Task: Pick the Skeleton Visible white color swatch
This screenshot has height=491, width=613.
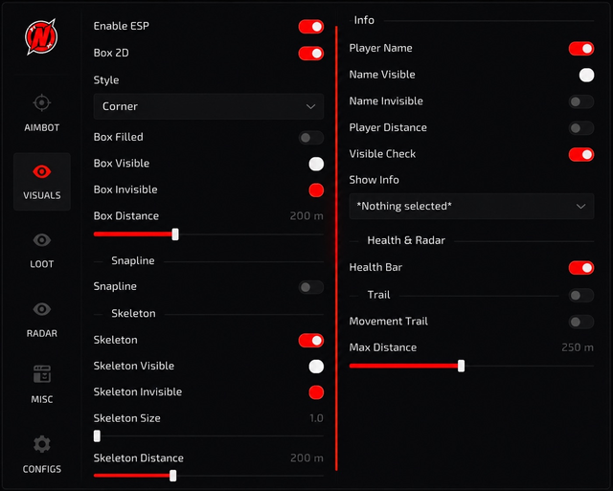Action: coord(316,367)
